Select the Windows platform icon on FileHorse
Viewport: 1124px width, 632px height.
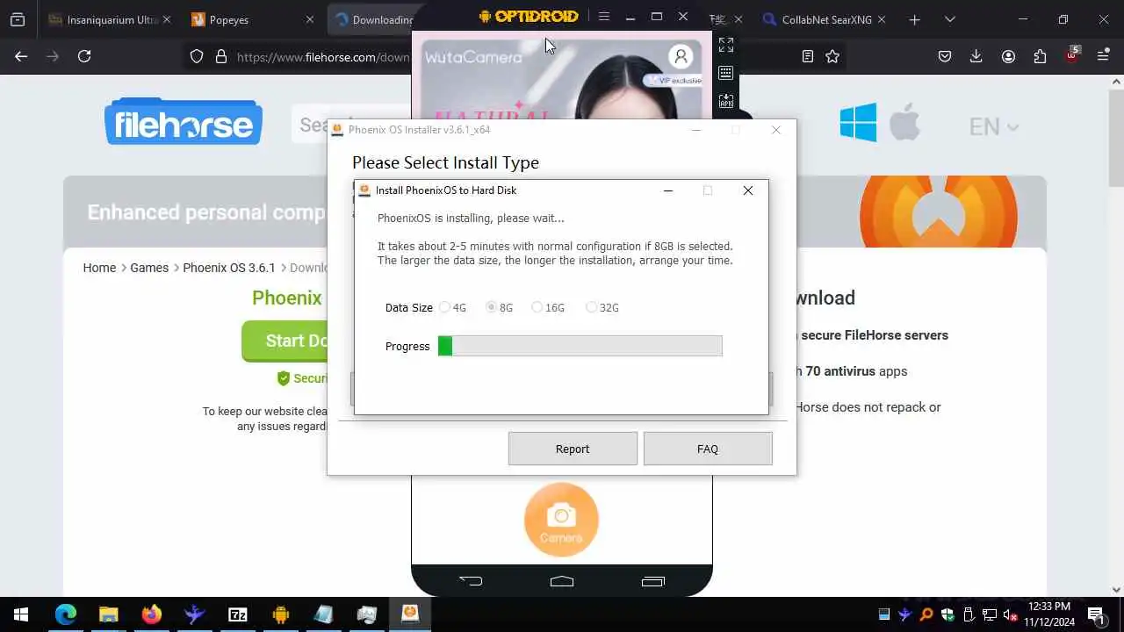(858, 122)
